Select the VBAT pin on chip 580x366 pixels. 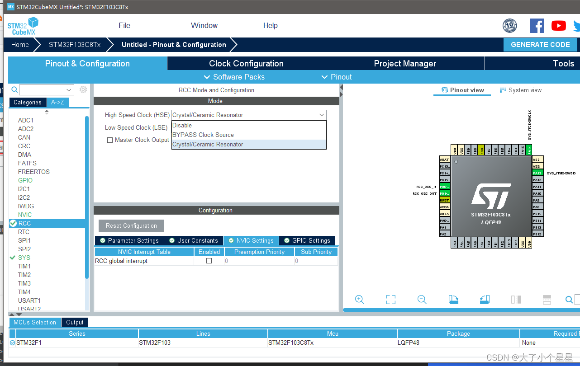click(445, 160)
